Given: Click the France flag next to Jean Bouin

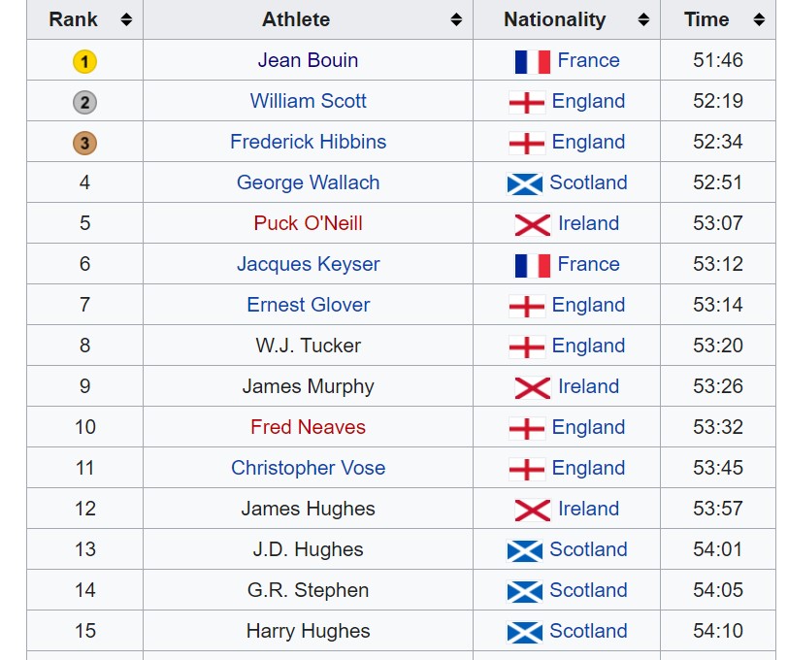Looking at the screenshot, I should click(532, 61).
